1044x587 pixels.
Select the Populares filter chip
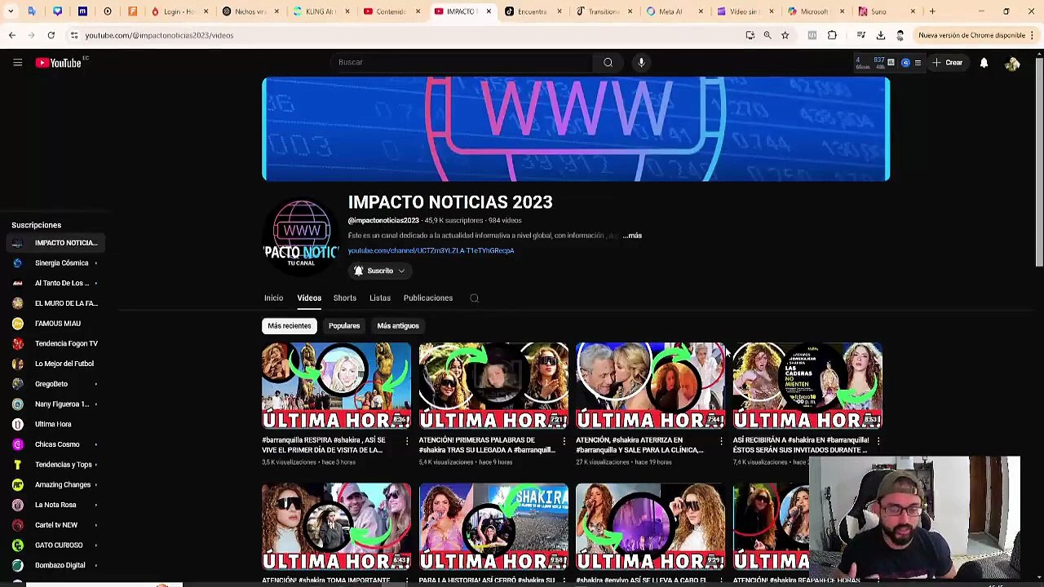344,326
